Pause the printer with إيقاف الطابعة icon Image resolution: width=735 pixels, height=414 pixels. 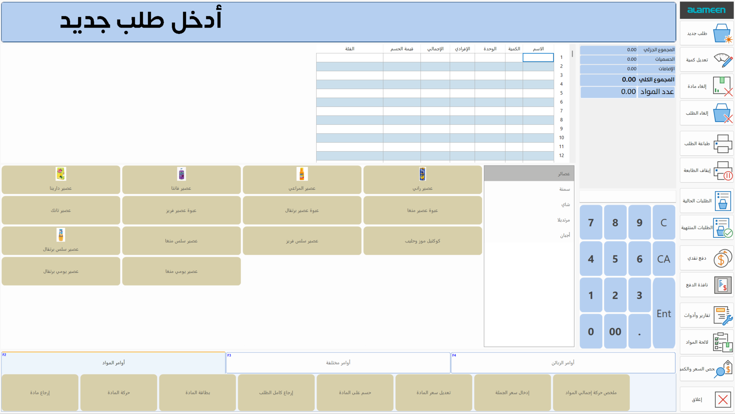[x=707, y=170]
